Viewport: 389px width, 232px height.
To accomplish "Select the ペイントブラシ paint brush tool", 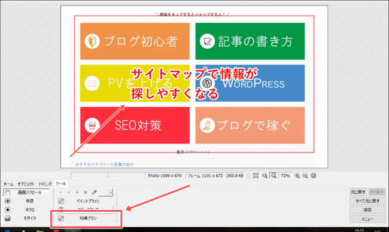I will click(x=85, y=201).
